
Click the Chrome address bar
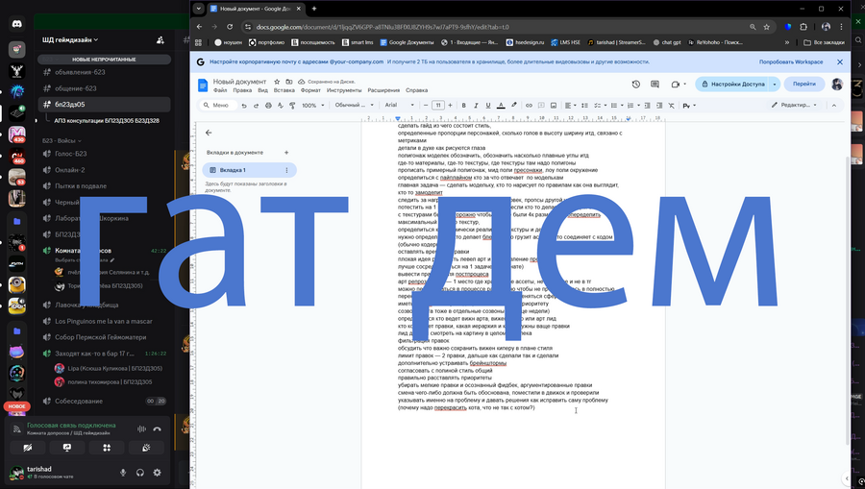point(497,27)
